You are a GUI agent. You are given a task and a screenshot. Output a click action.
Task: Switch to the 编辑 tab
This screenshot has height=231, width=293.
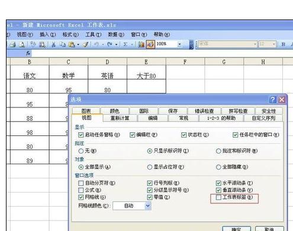pos(153,118)
